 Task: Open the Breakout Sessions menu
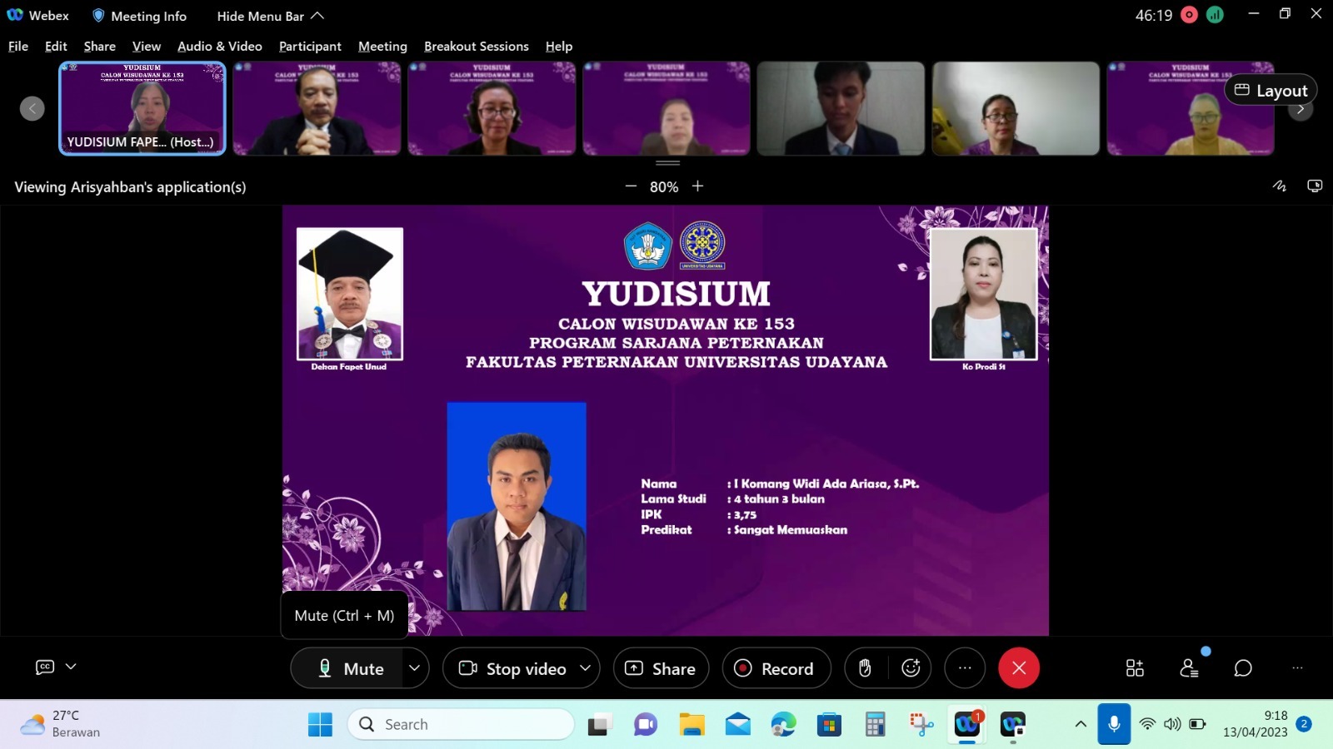(476, 47)
